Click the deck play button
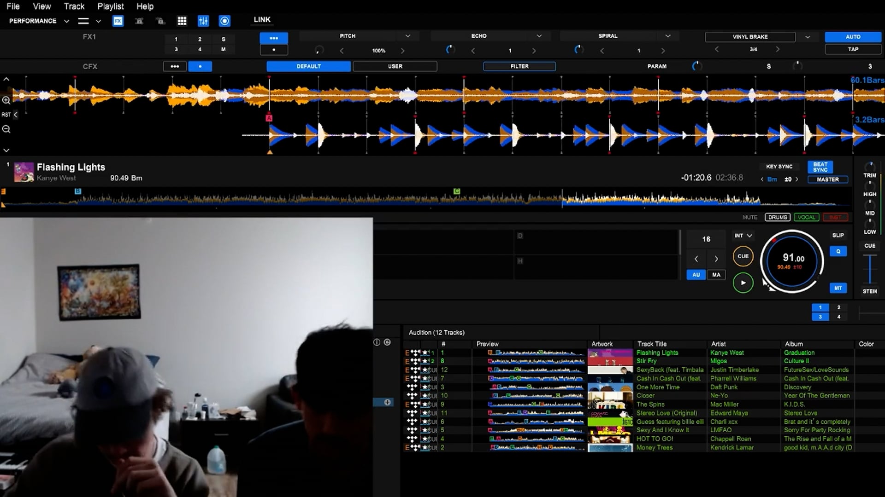Image resolution: width=885 pixels, height=497 pixels. pos(743,283)
